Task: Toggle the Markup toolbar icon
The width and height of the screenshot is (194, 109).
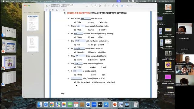Action: click(x=117, y=6)
